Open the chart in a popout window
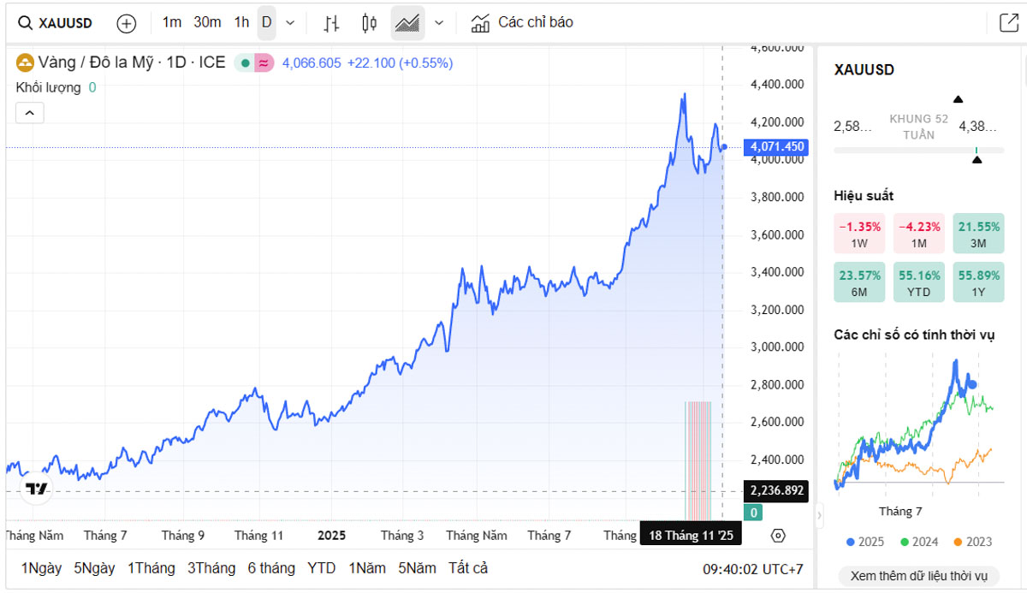The width and height of the screenshot is (1027, 593). [x=1009, y=23]
